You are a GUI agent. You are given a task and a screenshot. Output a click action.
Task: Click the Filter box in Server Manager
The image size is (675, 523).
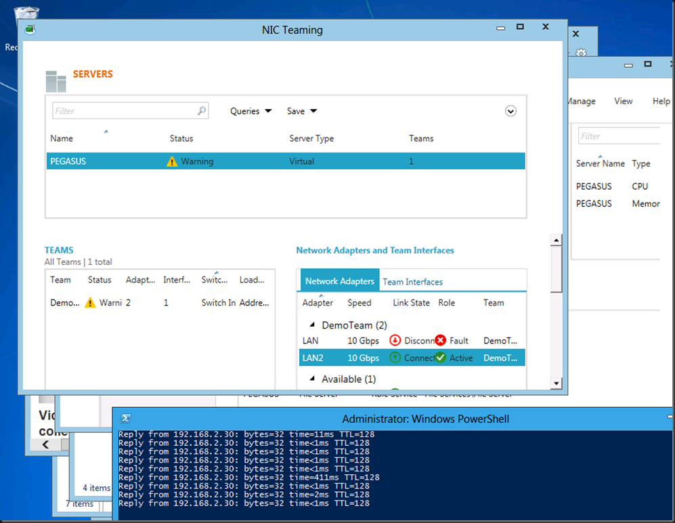pyautogui.click(x=619, y=136)
